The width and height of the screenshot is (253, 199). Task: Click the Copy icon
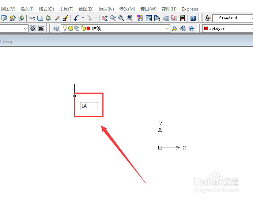40,18
